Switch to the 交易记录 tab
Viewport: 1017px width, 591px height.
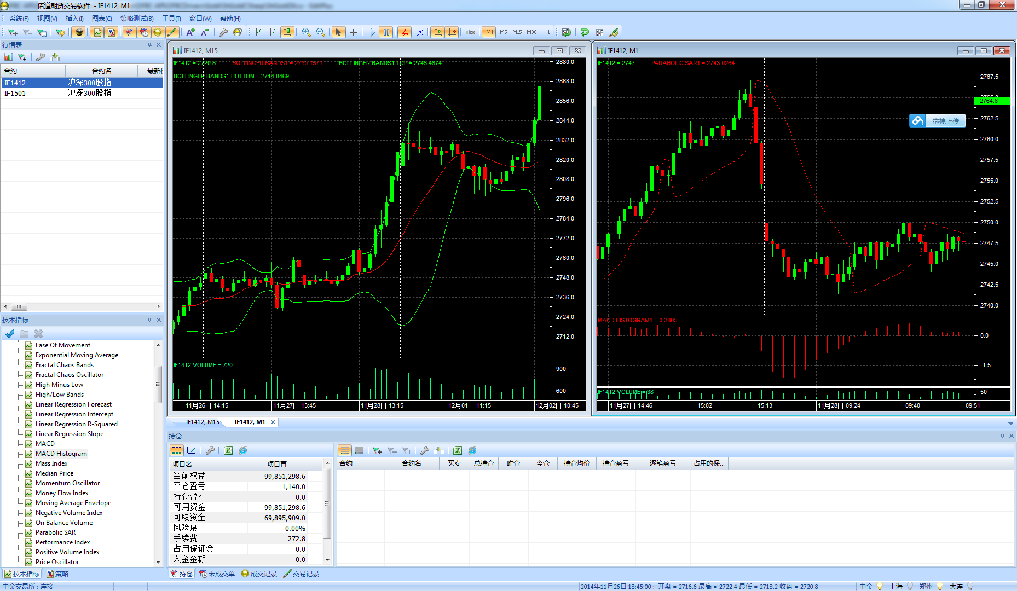tap(302, 573)
